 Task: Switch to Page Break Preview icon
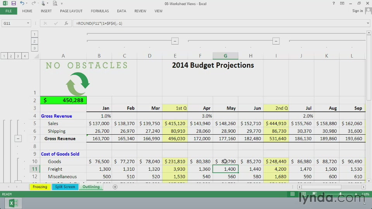tap(315, 194)
